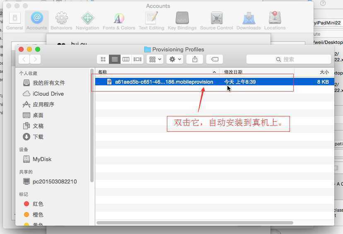This screenshot has height=234, width=343.
Task: Click the Finder sidebar vertical scrollbar
Action: pos(92,125)
